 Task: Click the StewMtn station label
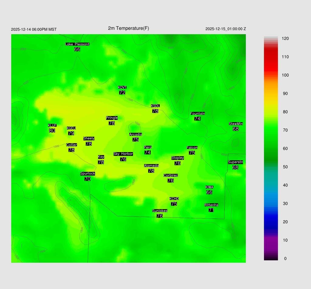[x=236, y=124]
